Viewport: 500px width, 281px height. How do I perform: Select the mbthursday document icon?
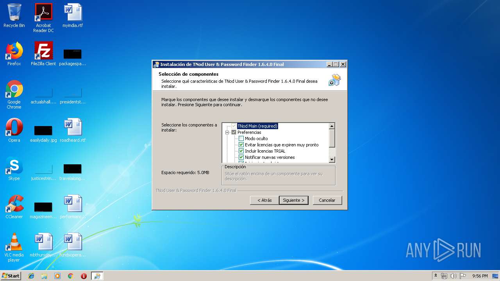click(x=43, y=245)
